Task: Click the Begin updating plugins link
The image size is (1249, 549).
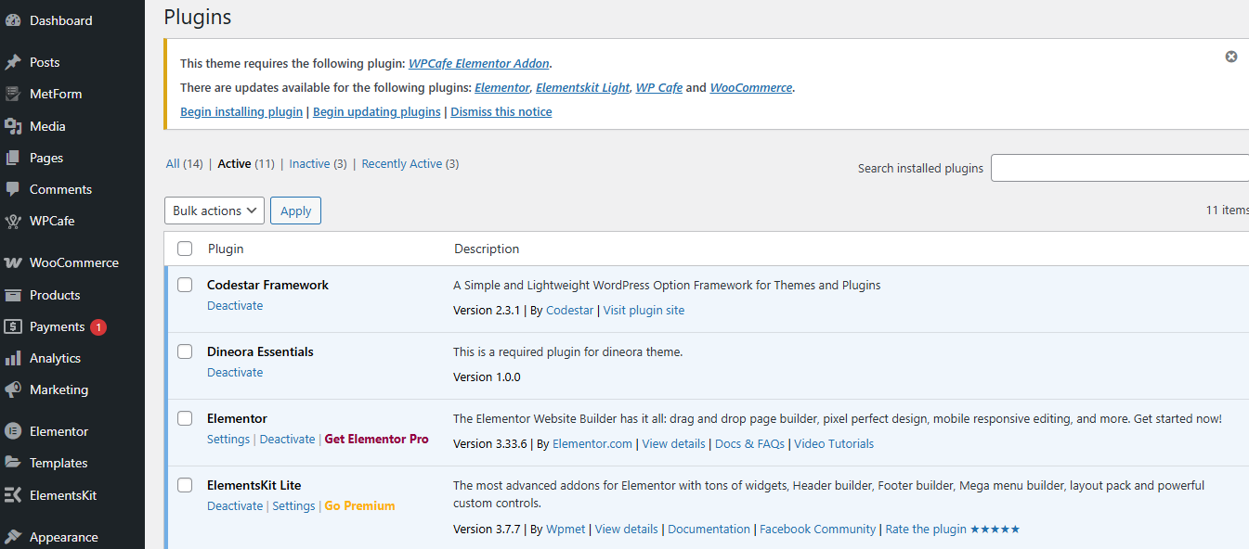Action: (376, 112)
